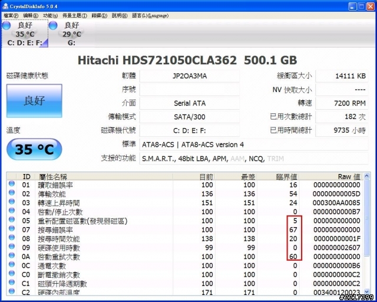Click the scroll down arrow of attribute list
Viewport: 377px width, 302px height.
coord(366,291)
